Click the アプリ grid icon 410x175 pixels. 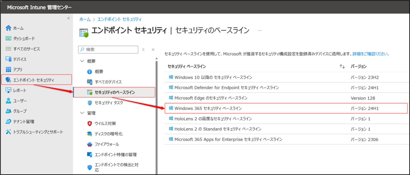[9, 69]
